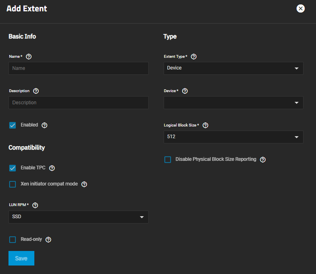Uncheck the Enabled checkbox
316x274 pixels.
click(x=13, y=125)
